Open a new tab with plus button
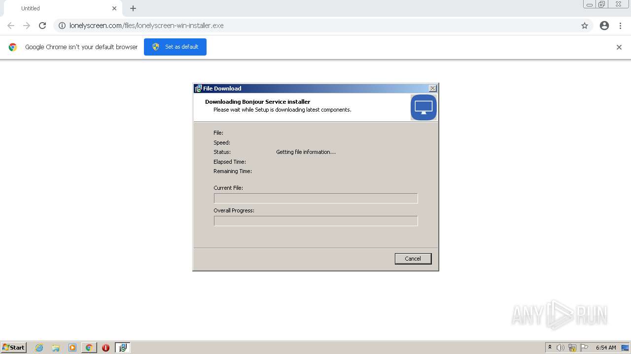Image resolution: width=631 pixels, height=354 pixels. coord(133,8)
